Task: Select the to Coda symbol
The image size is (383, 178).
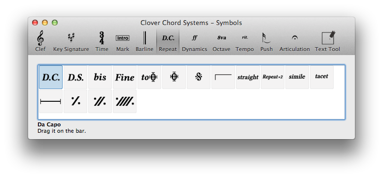Action: coord(149,77)
